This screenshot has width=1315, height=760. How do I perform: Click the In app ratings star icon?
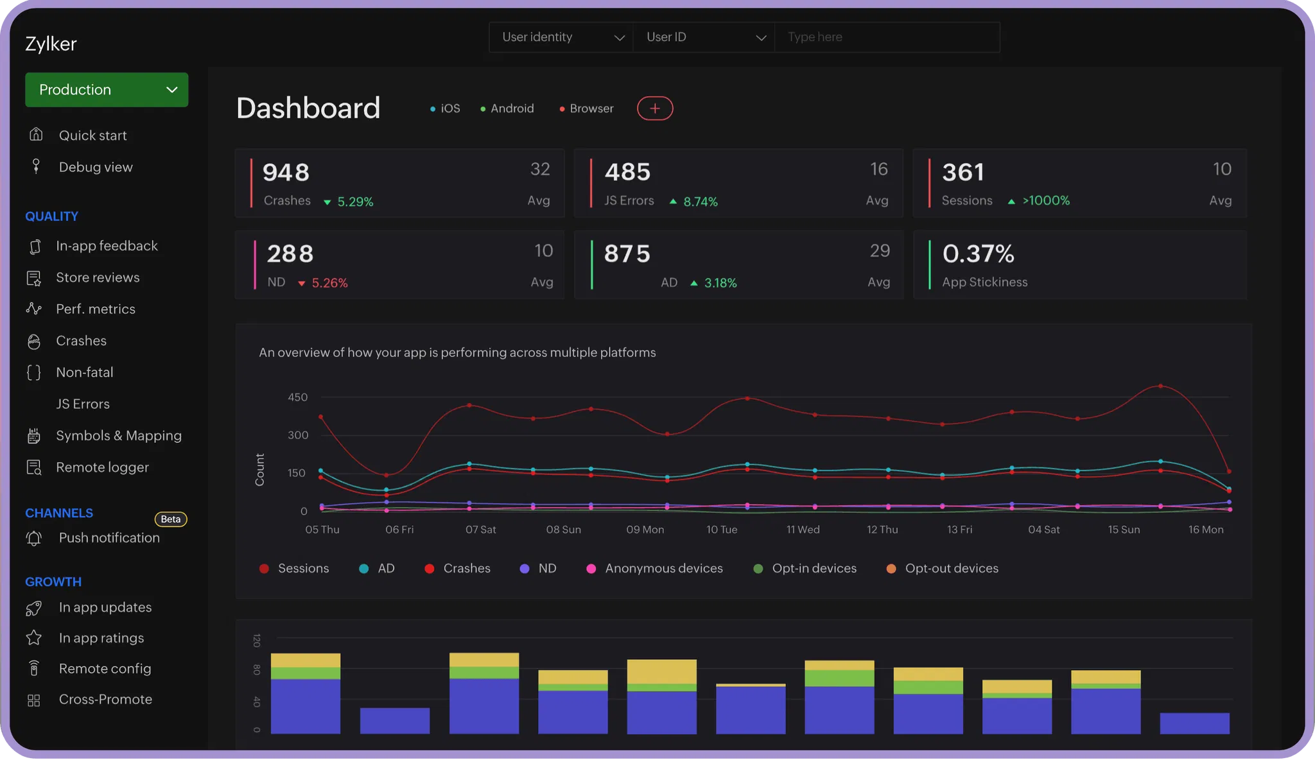pyautogui.click(x=34, y=638)
